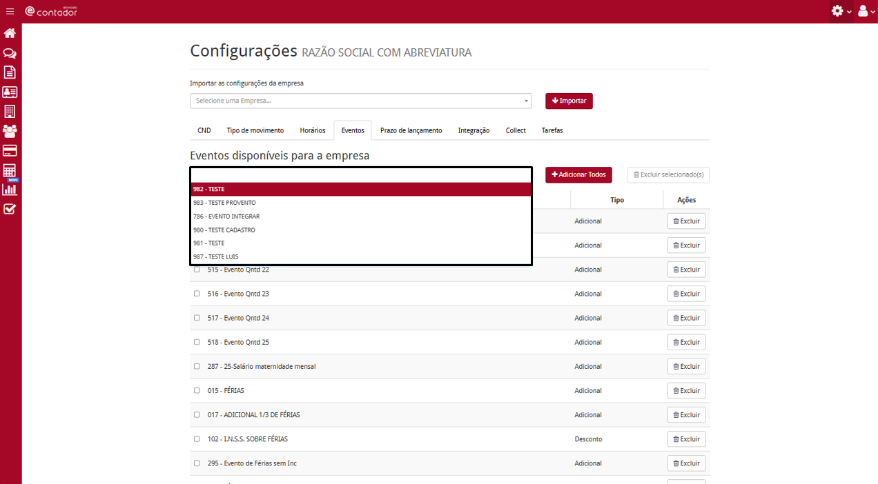Delete row 102 - I.N.S.S. SOBRE FÉRIAS
The width and height of the screenshot is (878, 484).
tap(686, 439)
